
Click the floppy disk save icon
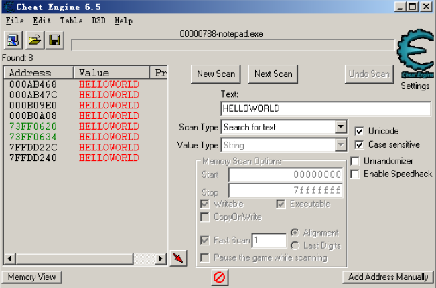[x=54, y=40]
